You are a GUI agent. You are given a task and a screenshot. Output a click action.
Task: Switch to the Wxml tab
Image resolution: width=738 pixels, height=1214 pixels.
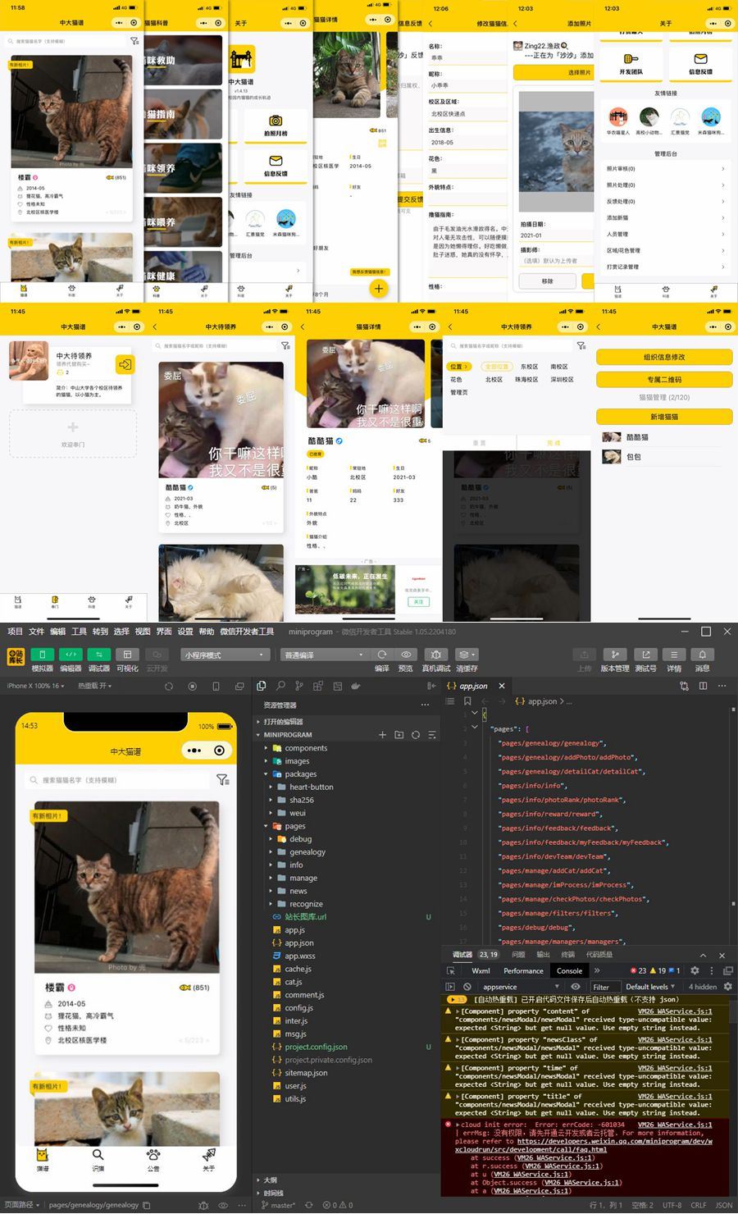pyautogui.click(x=481, y=970)
